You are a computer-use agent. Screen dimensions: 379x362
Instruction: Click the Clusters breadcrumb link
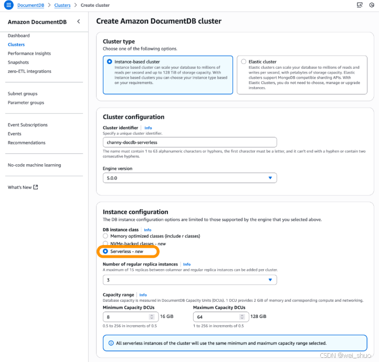point(62,5)
